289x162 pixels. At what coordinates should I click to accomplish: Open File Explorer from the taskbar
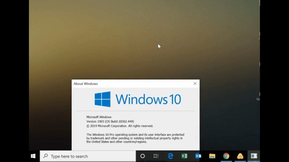pos(212,156)
